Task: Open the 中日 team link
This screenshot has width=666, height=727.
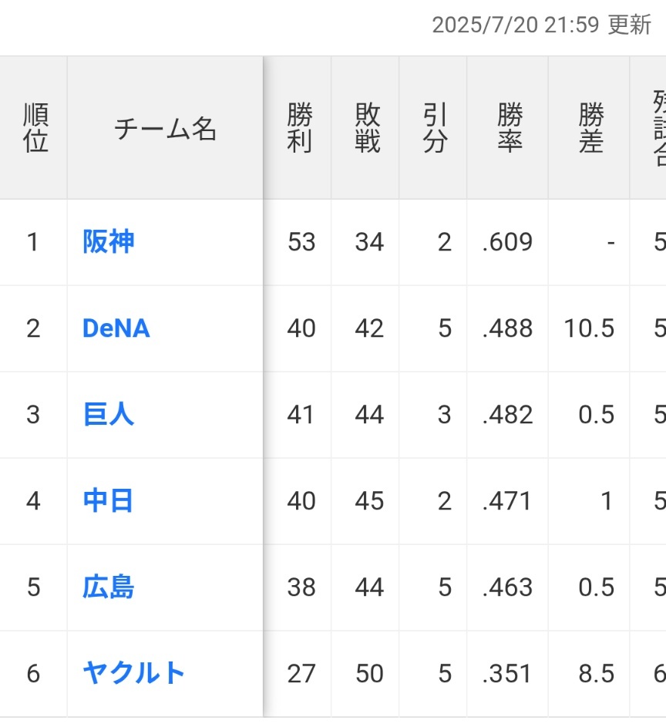Action: click(108, 501)
